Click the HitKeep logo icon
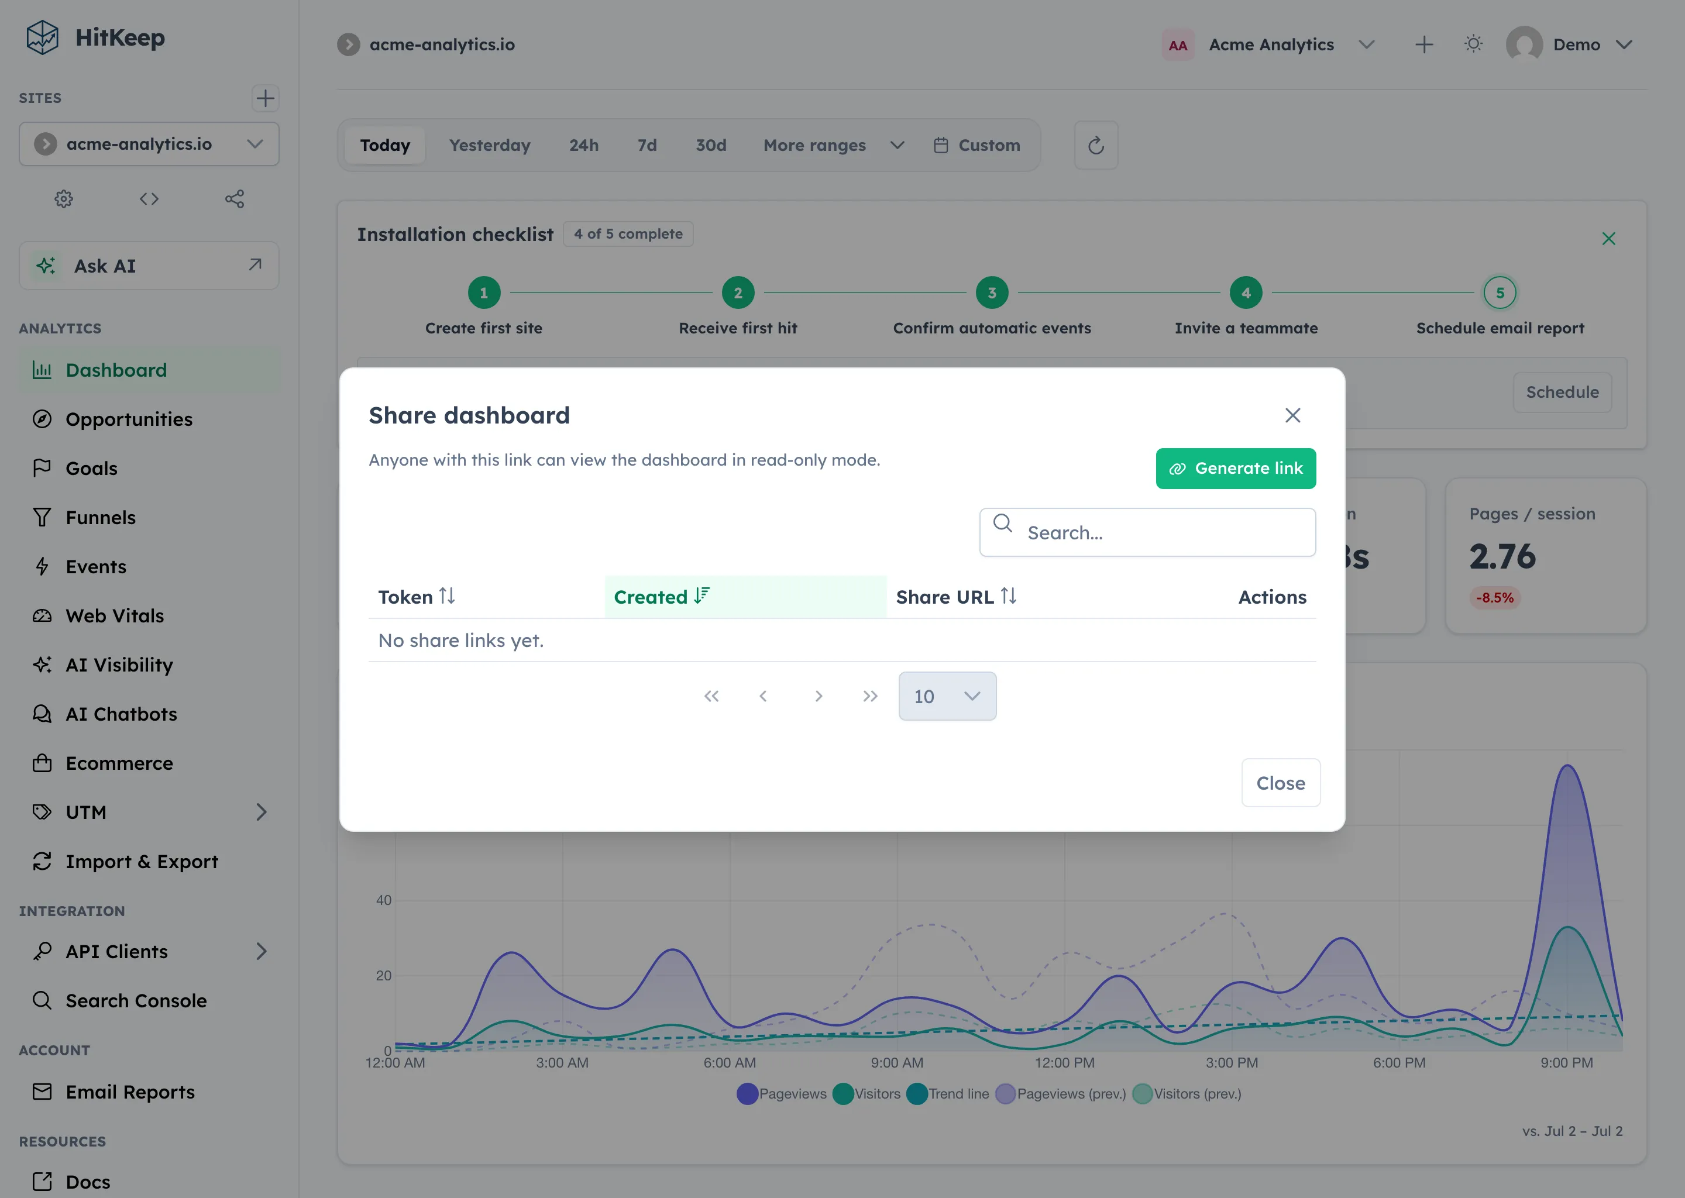 tap(42, 37)
